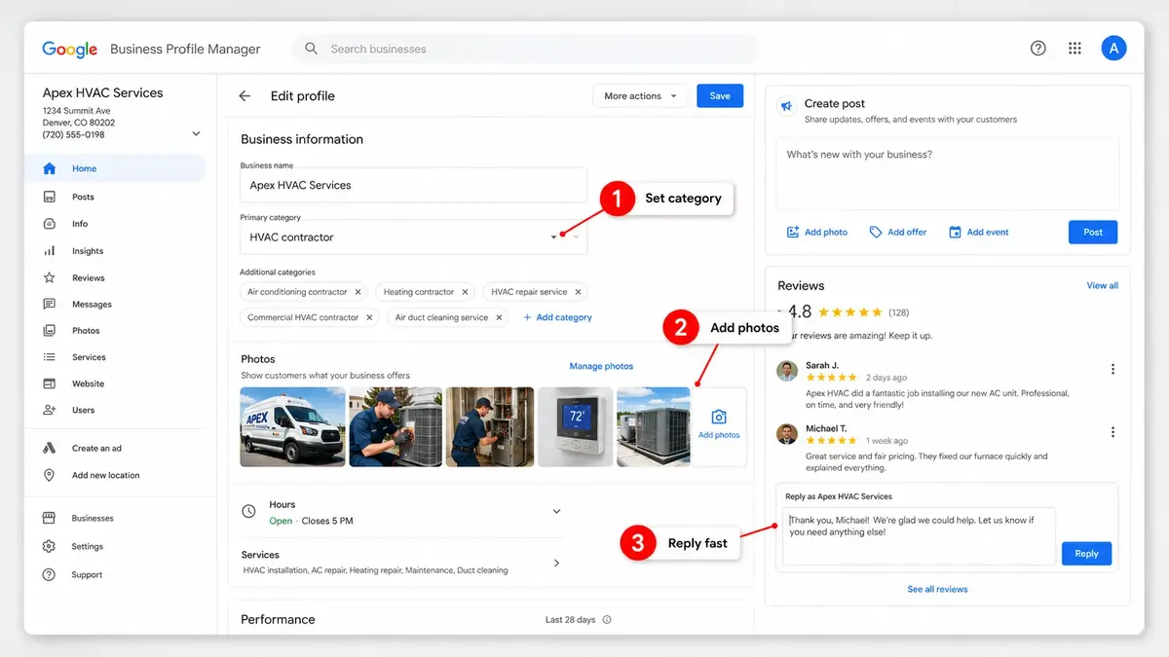Click the Add photo image icon
The image size is (1169, 657).
[x=793, y=233]
